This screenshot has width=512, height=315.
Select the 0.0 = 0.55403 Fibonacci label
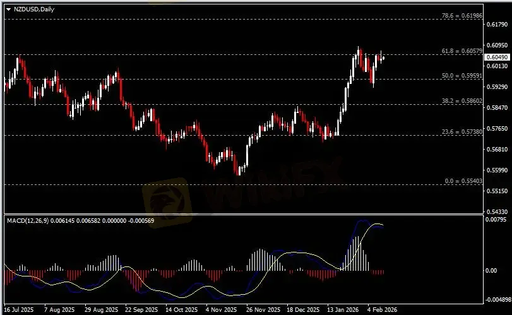click(463, 181)
